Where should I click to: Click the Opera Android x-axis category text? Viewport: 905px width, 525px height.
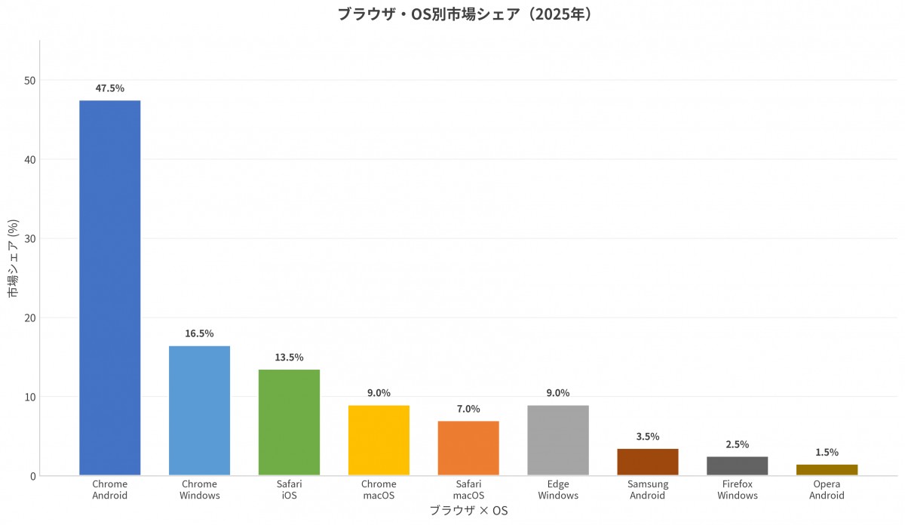[827, 490]
